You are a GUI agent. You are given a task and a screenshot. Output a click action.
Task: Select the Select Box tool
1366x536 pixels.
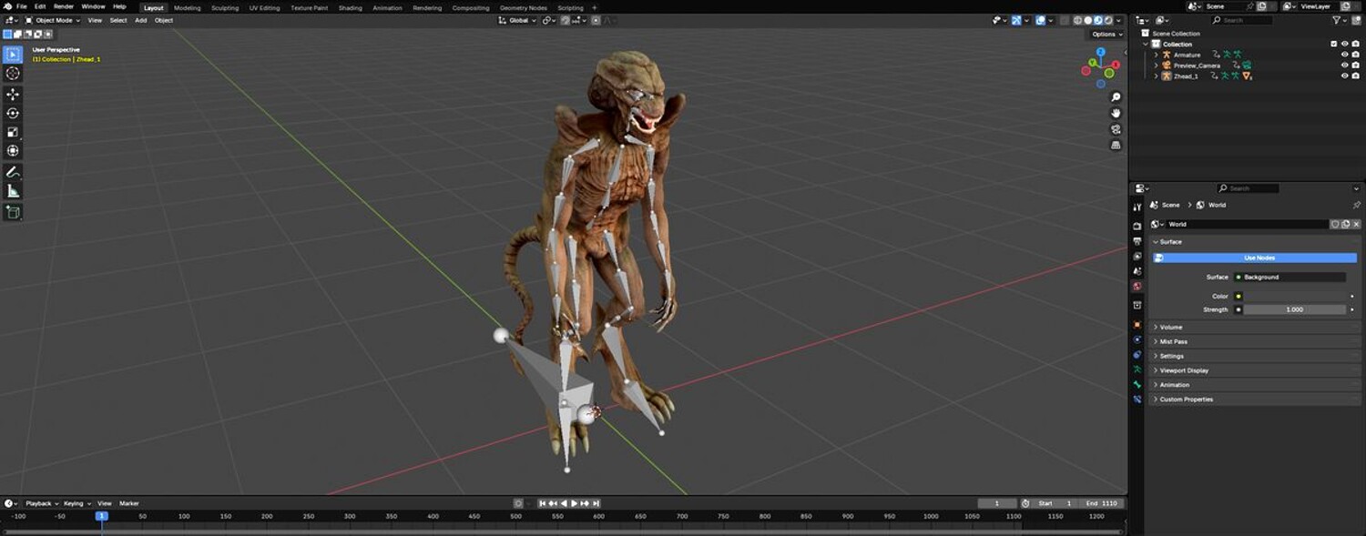(13, 55)
